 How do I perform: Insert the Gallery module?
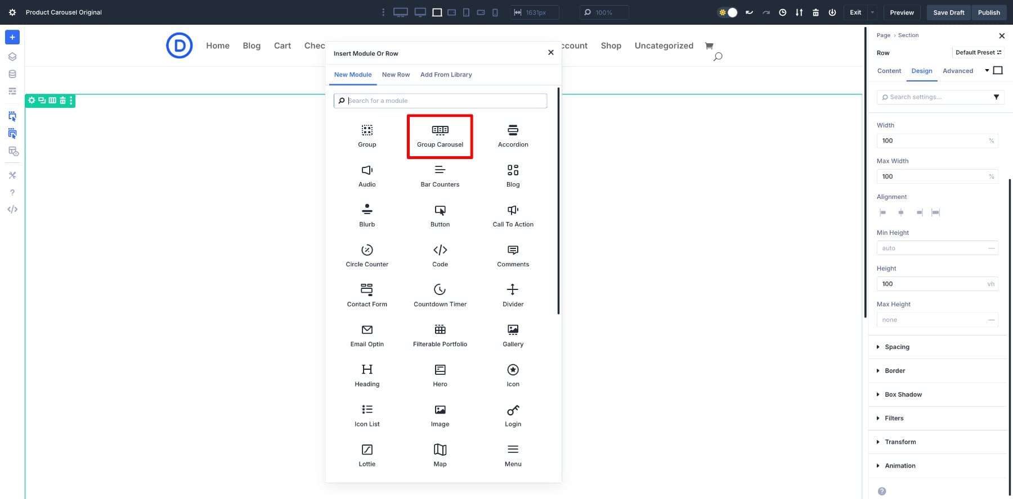[513, 336]
